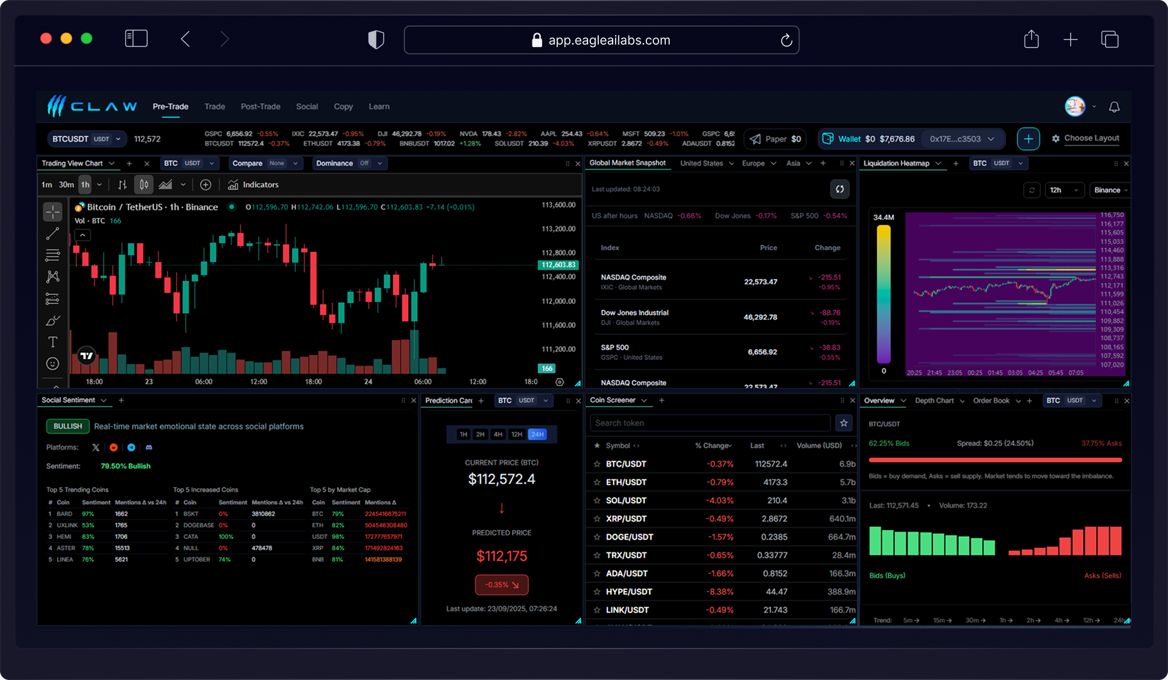Click the Paper $0 account button
The image size is (1168, 680).
(775, 139)
